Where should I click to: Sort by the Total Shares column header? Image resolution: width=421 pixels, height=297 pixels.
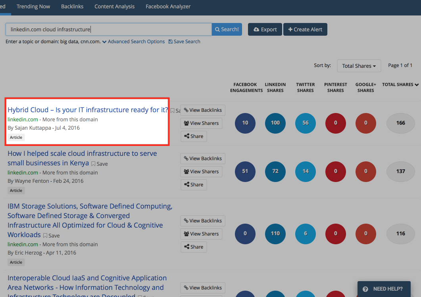[x=400, y=84]
